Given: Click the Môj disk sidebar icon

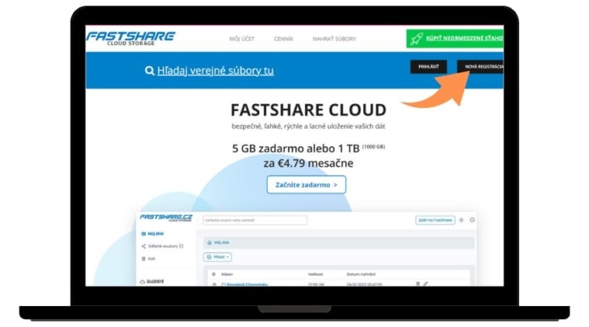Looking at the screenshot, I should [144, 234].
